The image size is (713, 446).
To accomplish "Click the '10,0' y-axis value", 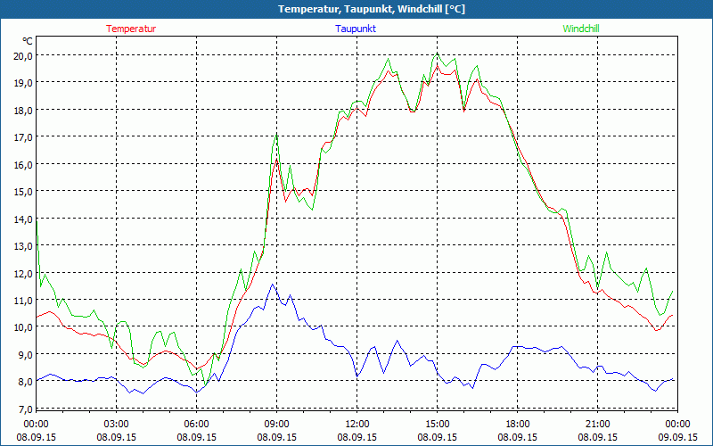I will click(x=23, y=327).
